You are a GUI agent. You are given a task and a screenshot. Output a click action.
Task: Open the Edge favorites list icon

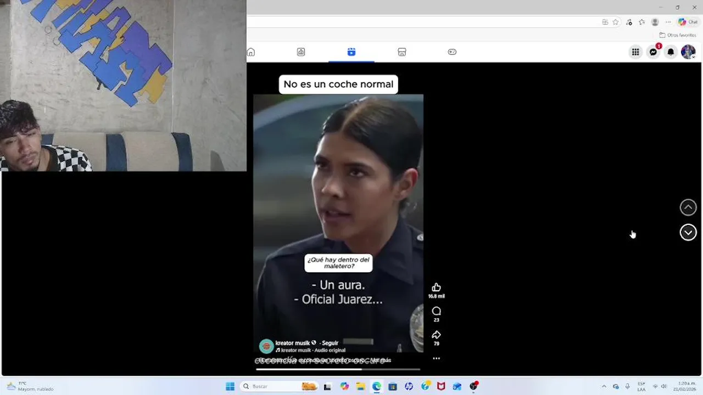click(x=641, y=22)
